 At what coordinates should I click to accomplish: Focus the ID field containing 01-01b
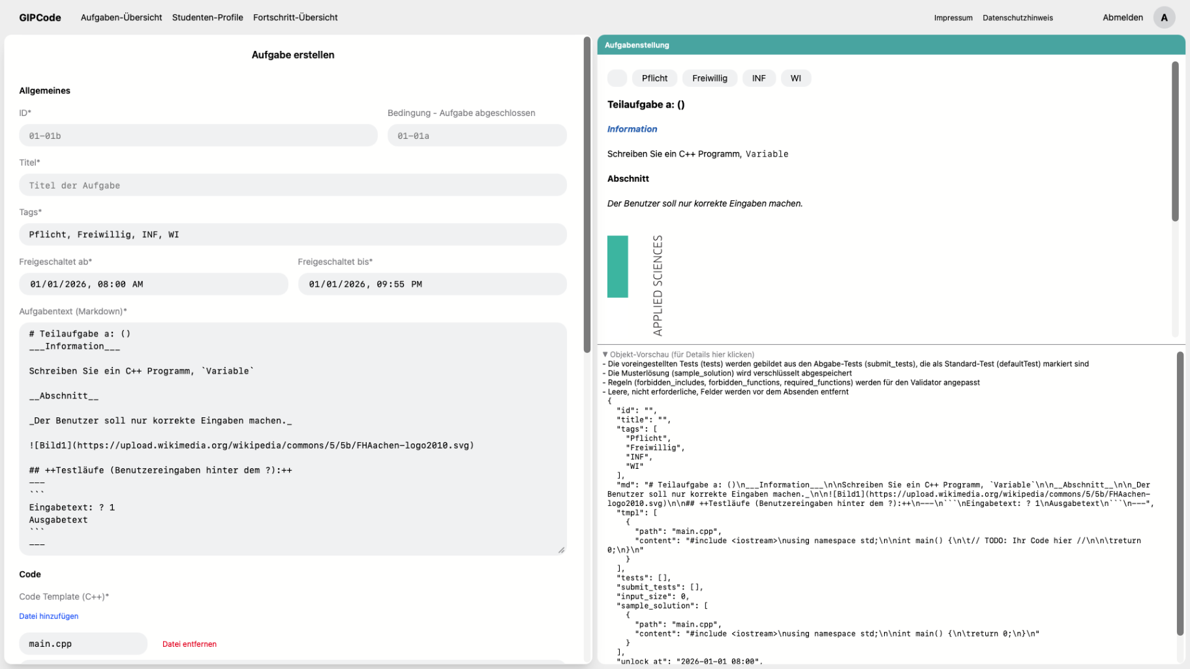pyautogui.click(x=198, y=136)
